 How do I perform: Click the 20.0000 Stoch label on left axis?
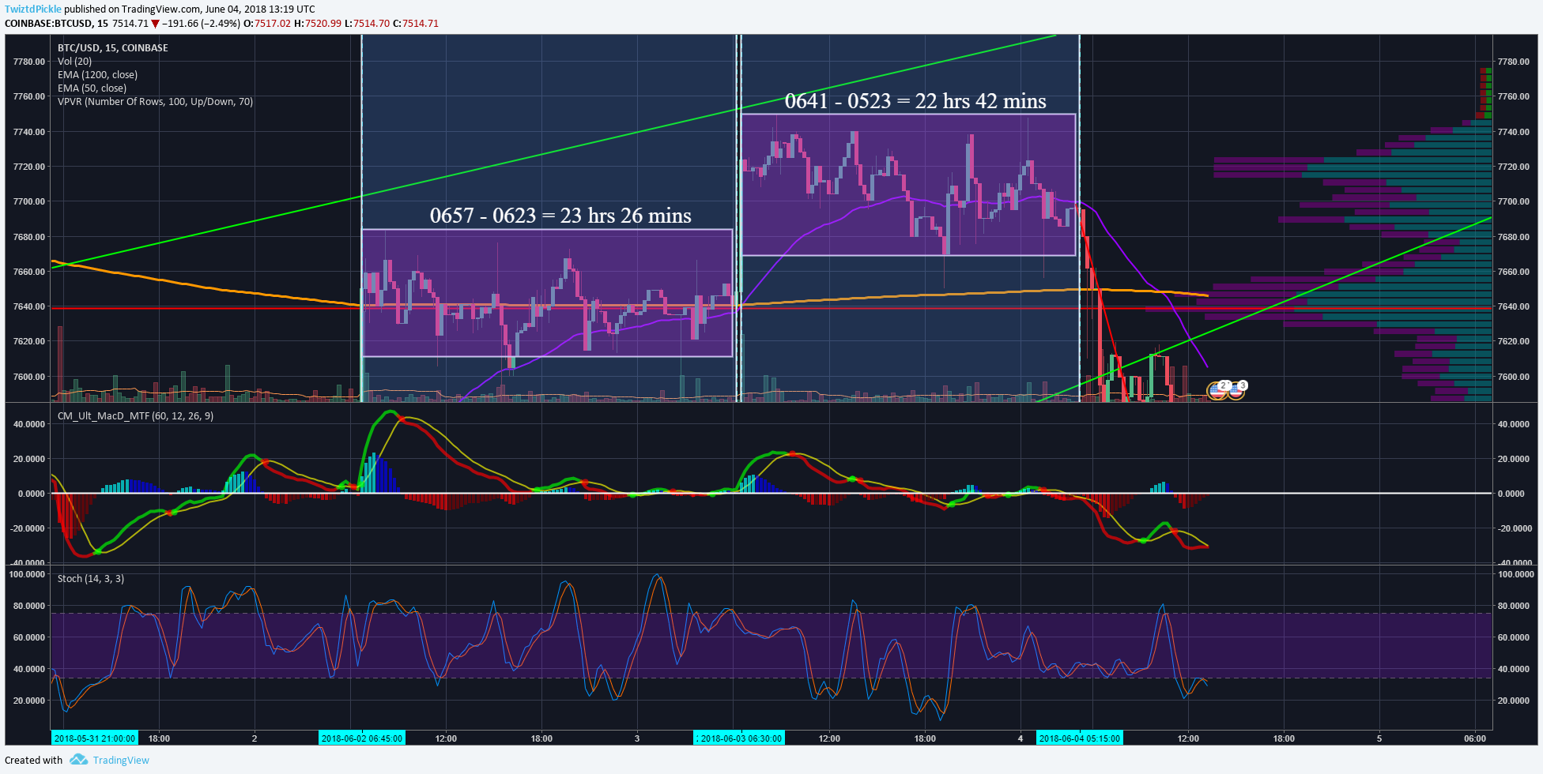coord(29,701)
